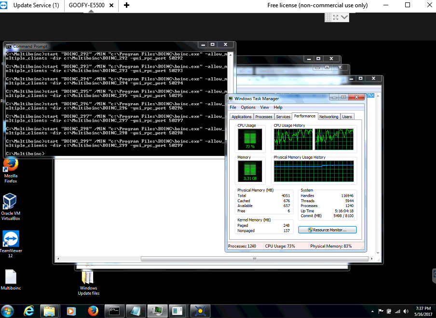Screen dimensions: 436x318
Task: Open the Task Manager File menu
Action: point(233,108)
